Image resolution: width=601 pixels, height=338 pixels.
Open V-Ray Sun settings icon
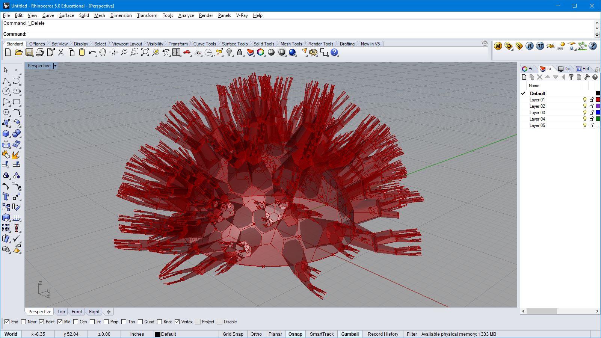coord(561,46)
